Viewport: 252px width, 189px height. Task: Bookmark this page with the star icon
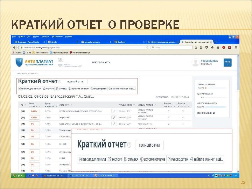(x=196, y=47)
